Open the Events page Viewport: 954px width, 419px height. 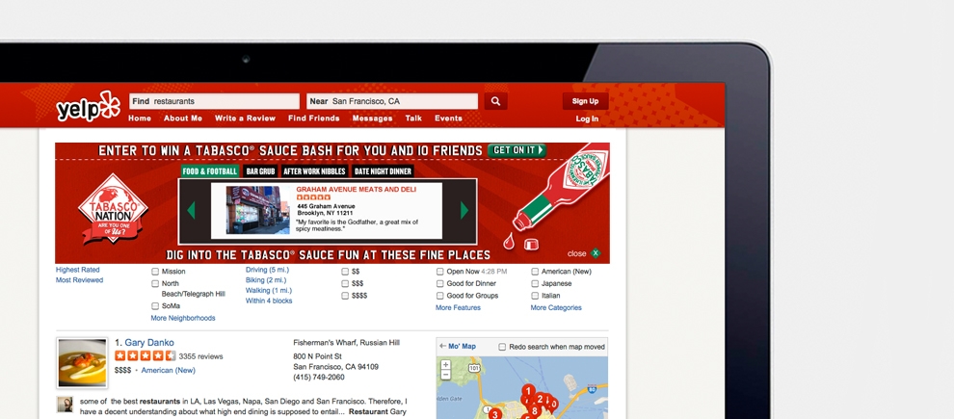coord(448,118)
